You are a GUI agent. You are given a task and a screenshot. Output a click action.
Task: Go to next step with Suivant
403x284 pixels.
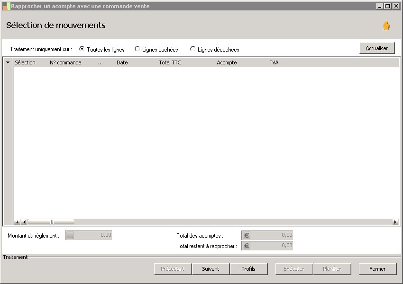pyautogui.click(x=211, y=269)
